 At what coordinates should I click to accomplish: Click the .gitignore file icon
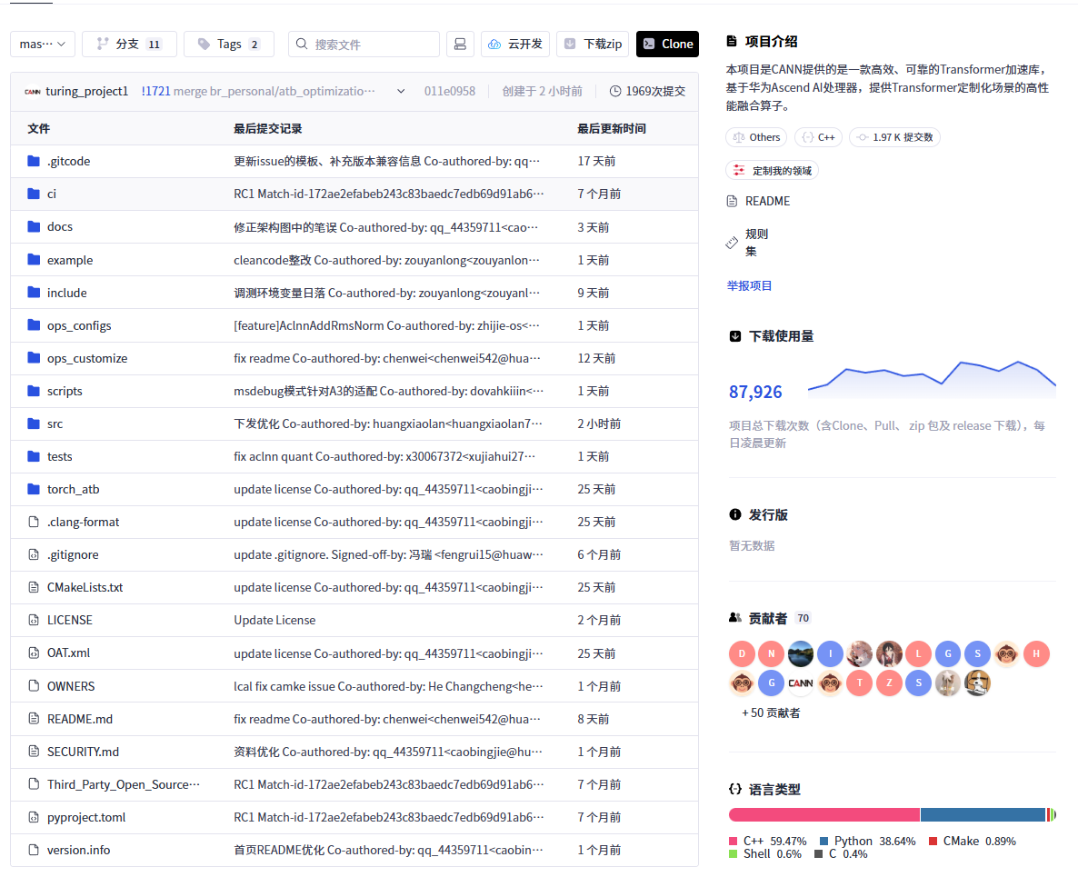pyautogui.click(x=34, y=554)
